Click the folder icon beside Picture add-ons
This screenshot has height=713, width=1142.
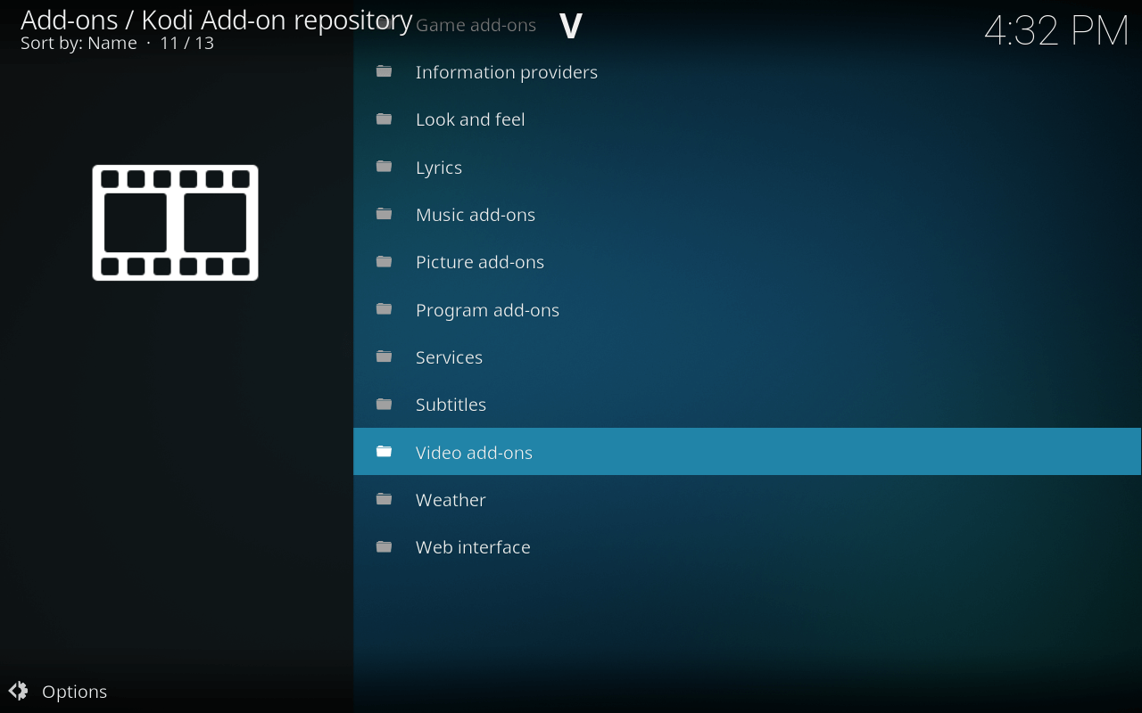[x=385, y=261]
